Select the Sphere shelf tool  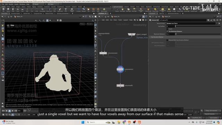point(8,10)
